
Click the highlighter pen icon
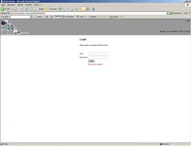point(121,17)
